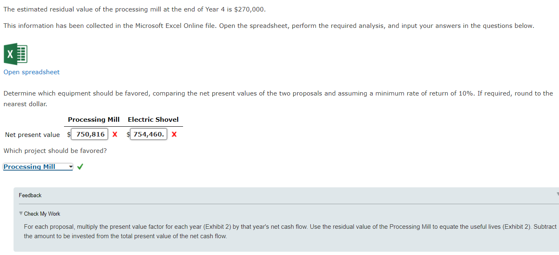Click the Excel logo above Open spreadsheet

15,53
